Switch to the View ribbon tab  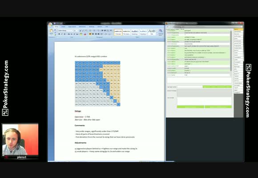[107, 27]
